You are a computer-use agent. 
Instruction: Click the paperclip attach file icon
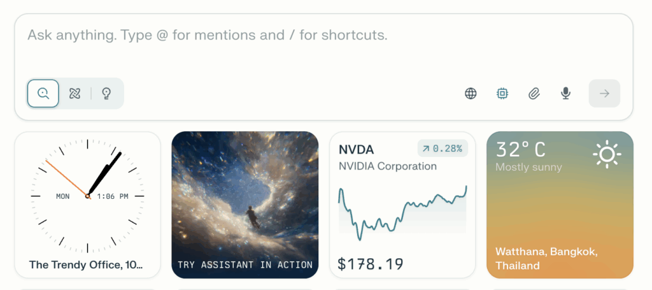coord(534,94)
